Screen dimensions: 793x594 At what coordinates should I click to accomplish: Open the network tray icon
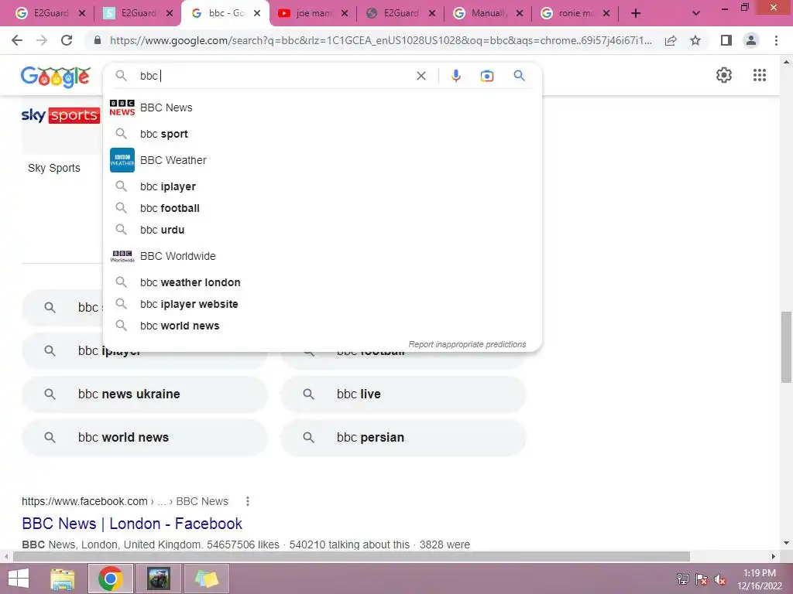683,579
